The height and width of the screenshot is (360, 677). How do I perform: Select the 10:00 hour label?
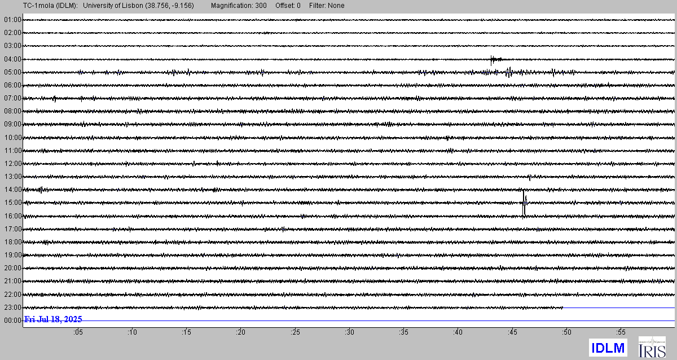coord(12,138)
